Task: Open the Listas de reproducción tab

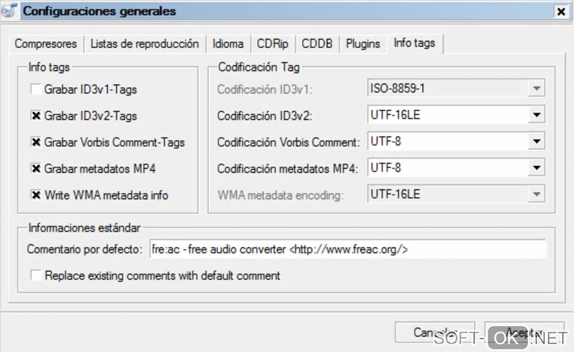Action: click(x=145, y=44)
